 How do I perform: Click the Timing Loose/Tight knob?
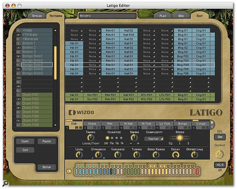click(91, 138)
